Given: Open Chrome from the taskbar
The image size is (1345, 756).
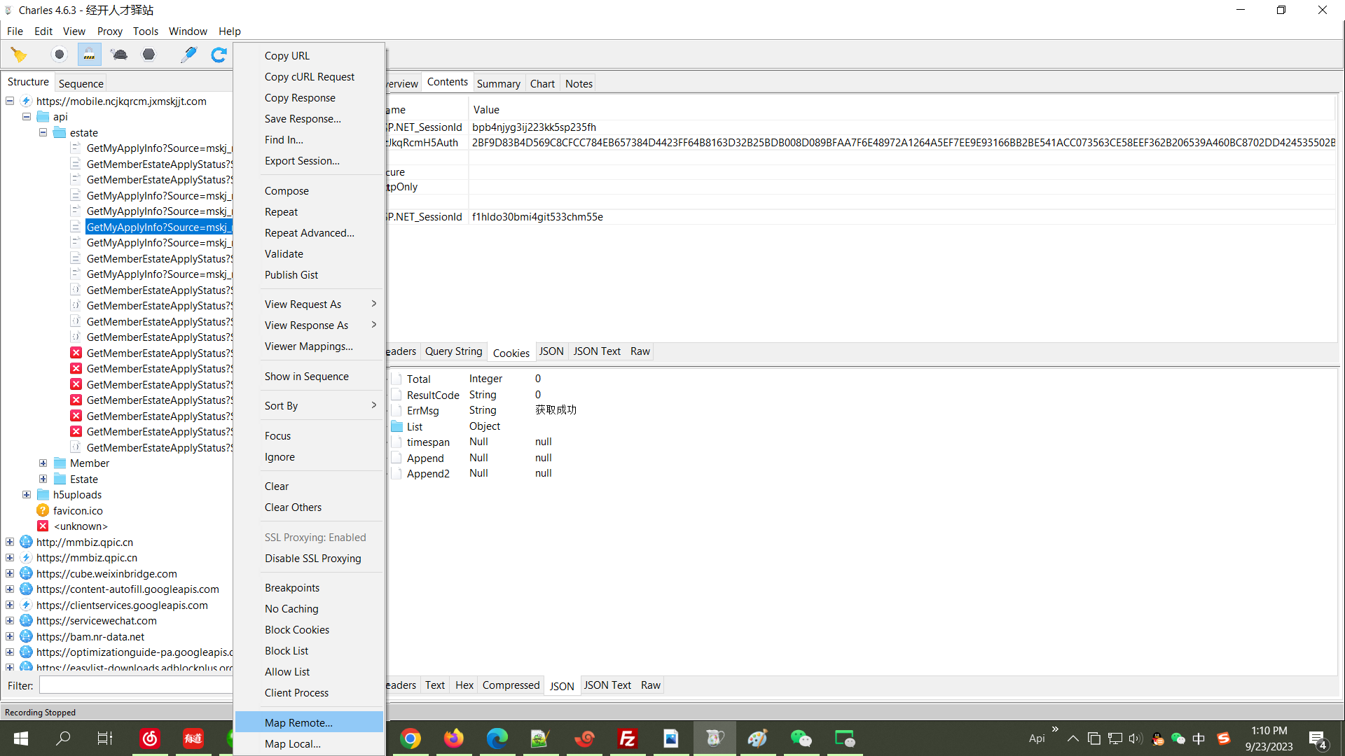Looking at the screenshot, I should click(x=411, y=738).
